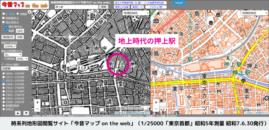Zoom in on the left historical map
Screen dimensions: 269x130
[x=37, y=102]
